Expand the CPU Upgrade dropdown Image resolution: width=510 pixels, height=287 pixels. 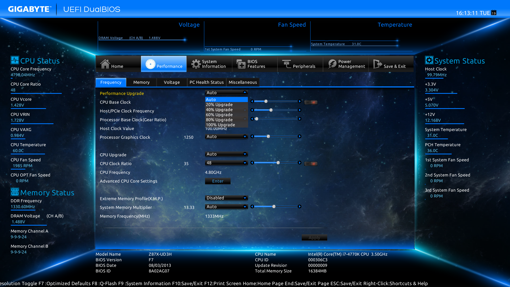pyautogui.click(x=226, y=154)
